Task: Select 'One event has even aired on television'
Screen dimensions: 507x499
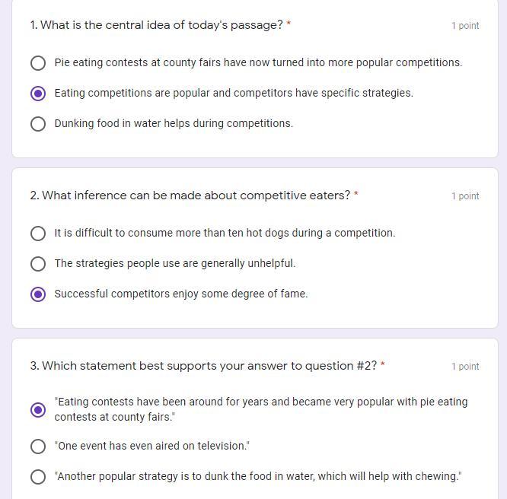Action: tap(38, 447)
